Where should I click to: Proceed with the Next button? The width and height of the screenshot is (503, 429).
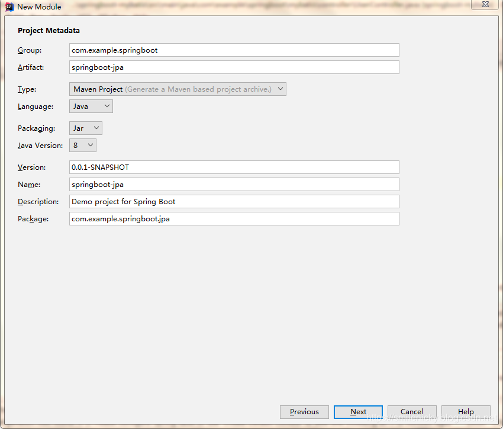pyautogui.click(x=358, y=412)
